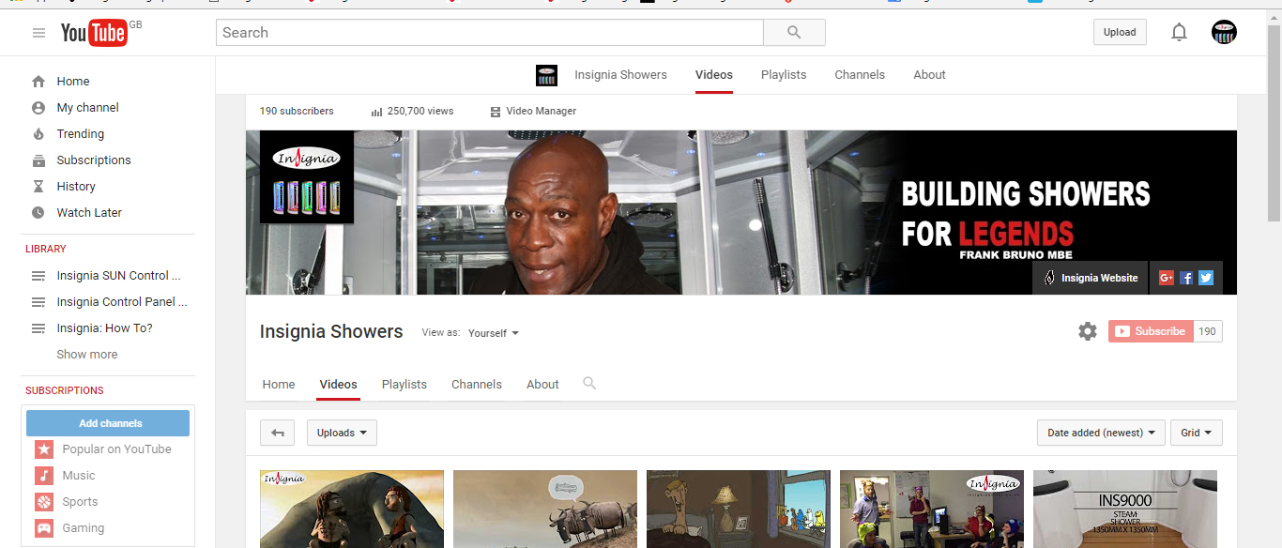Click the Insignia Showers name in top bar
The image size is (1282, 548).
(620, 75)
